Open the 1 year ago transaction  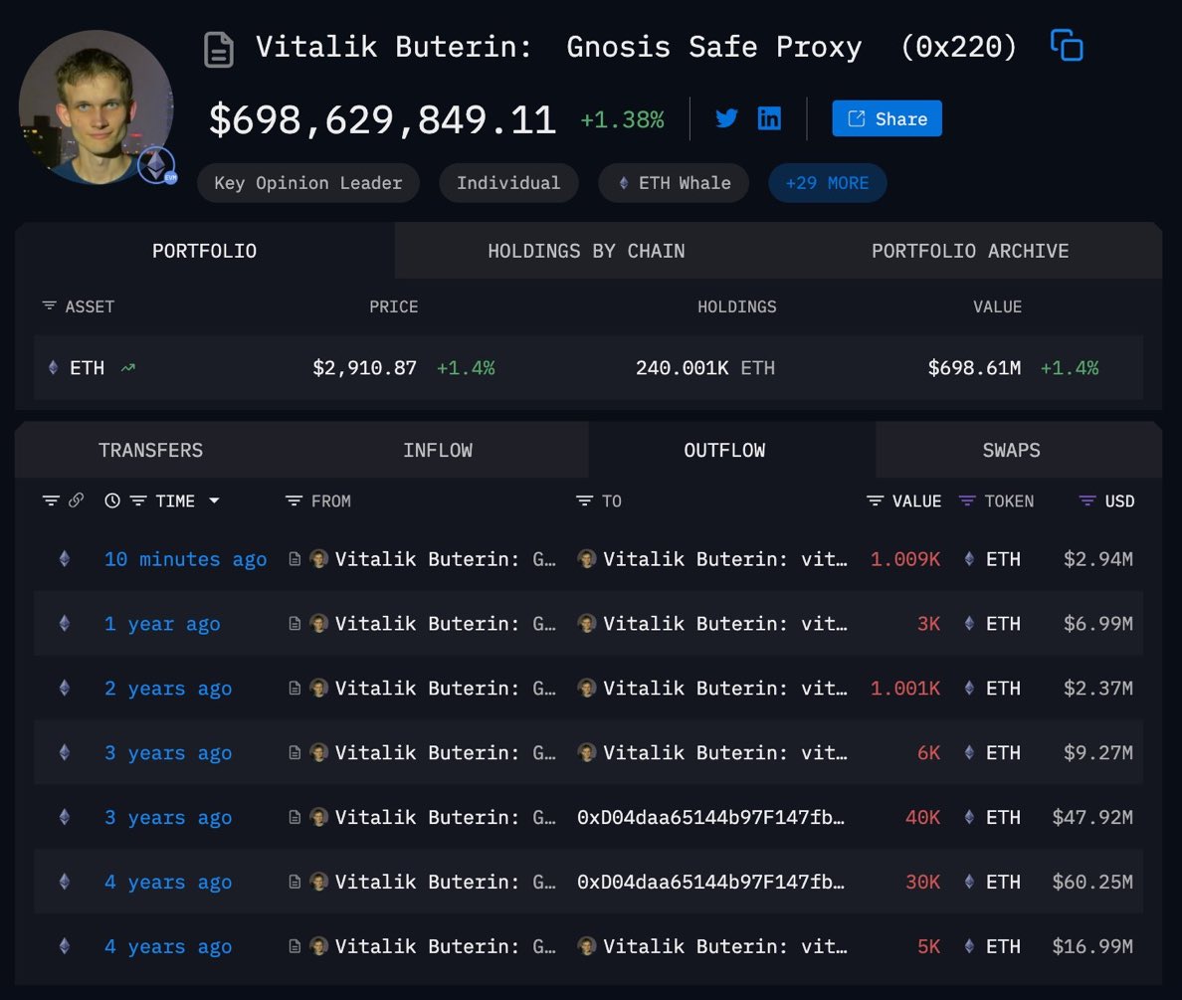[162, 624]
